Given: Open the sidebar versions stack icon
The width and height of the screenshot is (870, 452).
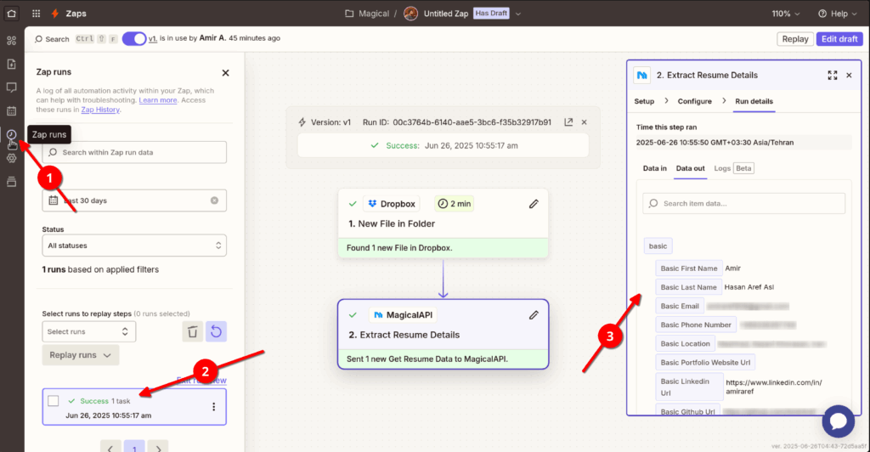Looking at the screenshot, I should pyautogui.click(x=11, y=182).
